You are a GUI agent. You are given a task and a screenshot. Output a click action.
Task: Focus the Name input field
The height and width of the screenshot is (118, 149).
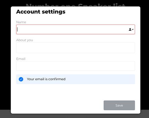pos(75,29)
